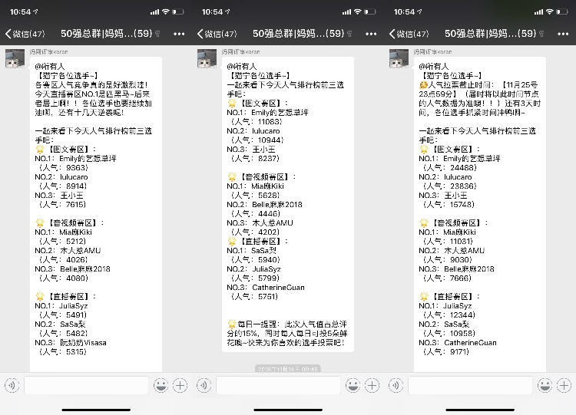Image resolution: width=576 pixels, height=415 pixels.
Task: Open emoji picker in right chat
Action: click(x=545, y=385)
